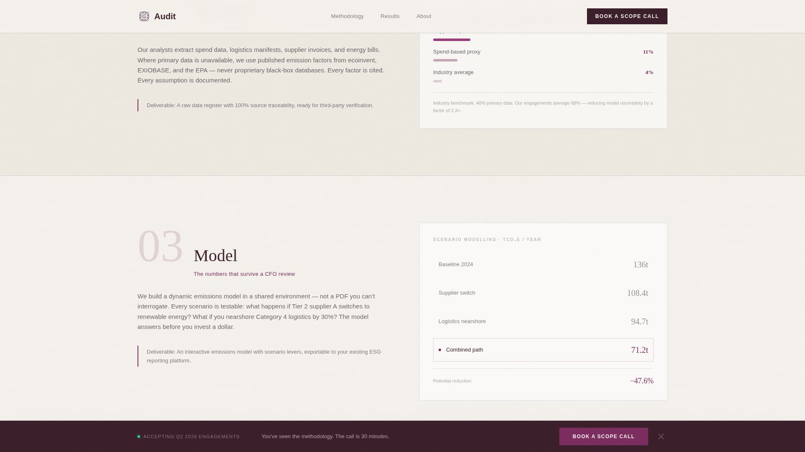Click the Spend-based proxy label
The width and height of the screenshot is (805, 452).
(x=457, y=52)
